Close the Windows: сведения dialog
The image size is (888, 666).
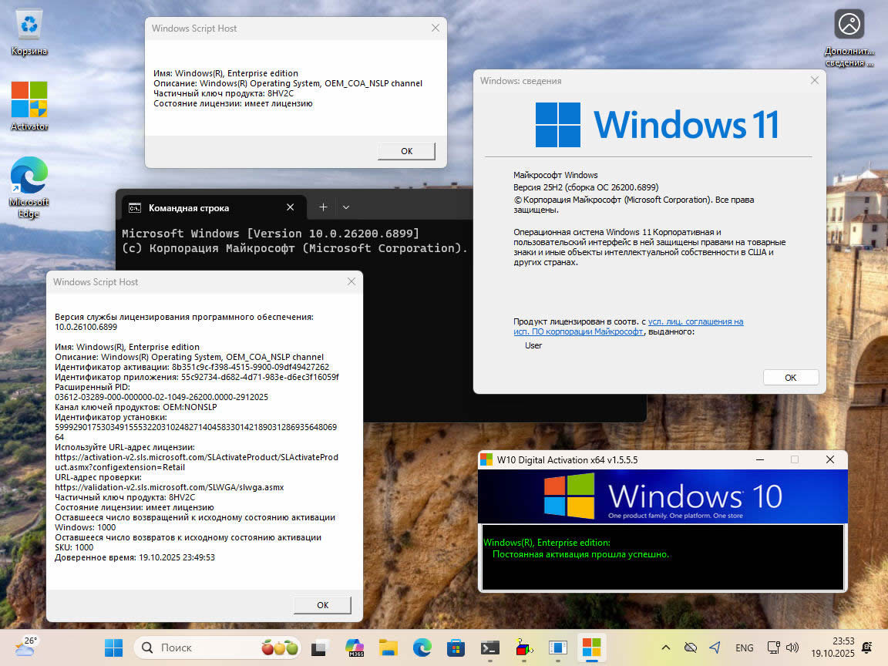814,80
